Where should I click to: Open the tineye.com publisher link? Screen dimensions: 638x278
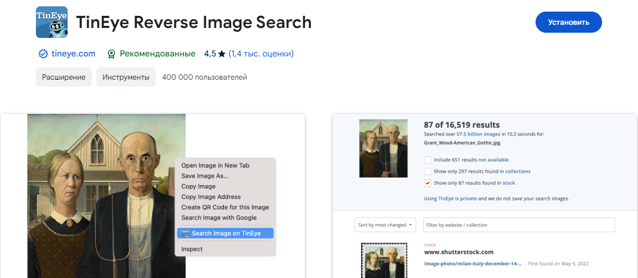73,54
